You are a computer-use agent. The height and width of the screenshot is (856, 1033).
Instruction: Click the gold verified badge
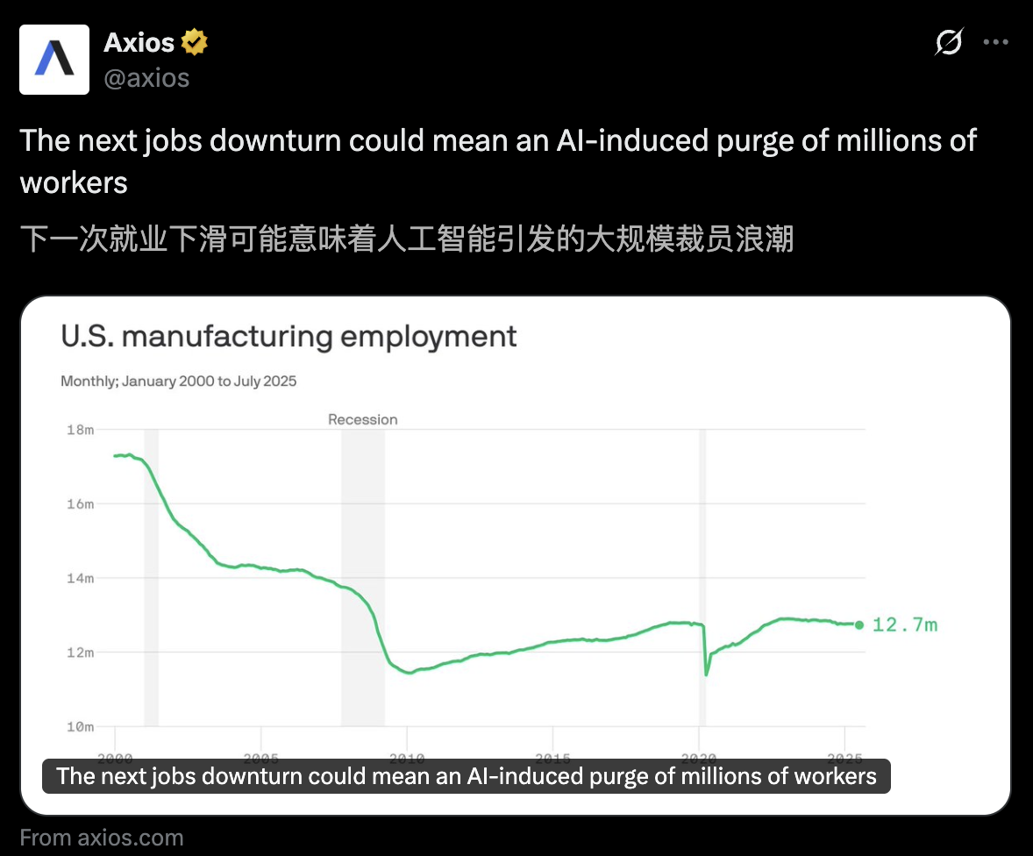(194, 41)
